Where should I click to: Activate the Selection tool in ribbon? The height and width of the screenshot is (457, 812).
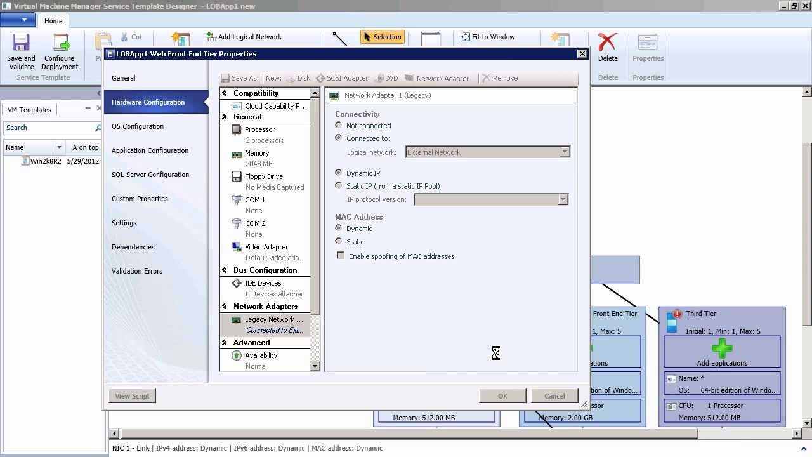(383, 37)
